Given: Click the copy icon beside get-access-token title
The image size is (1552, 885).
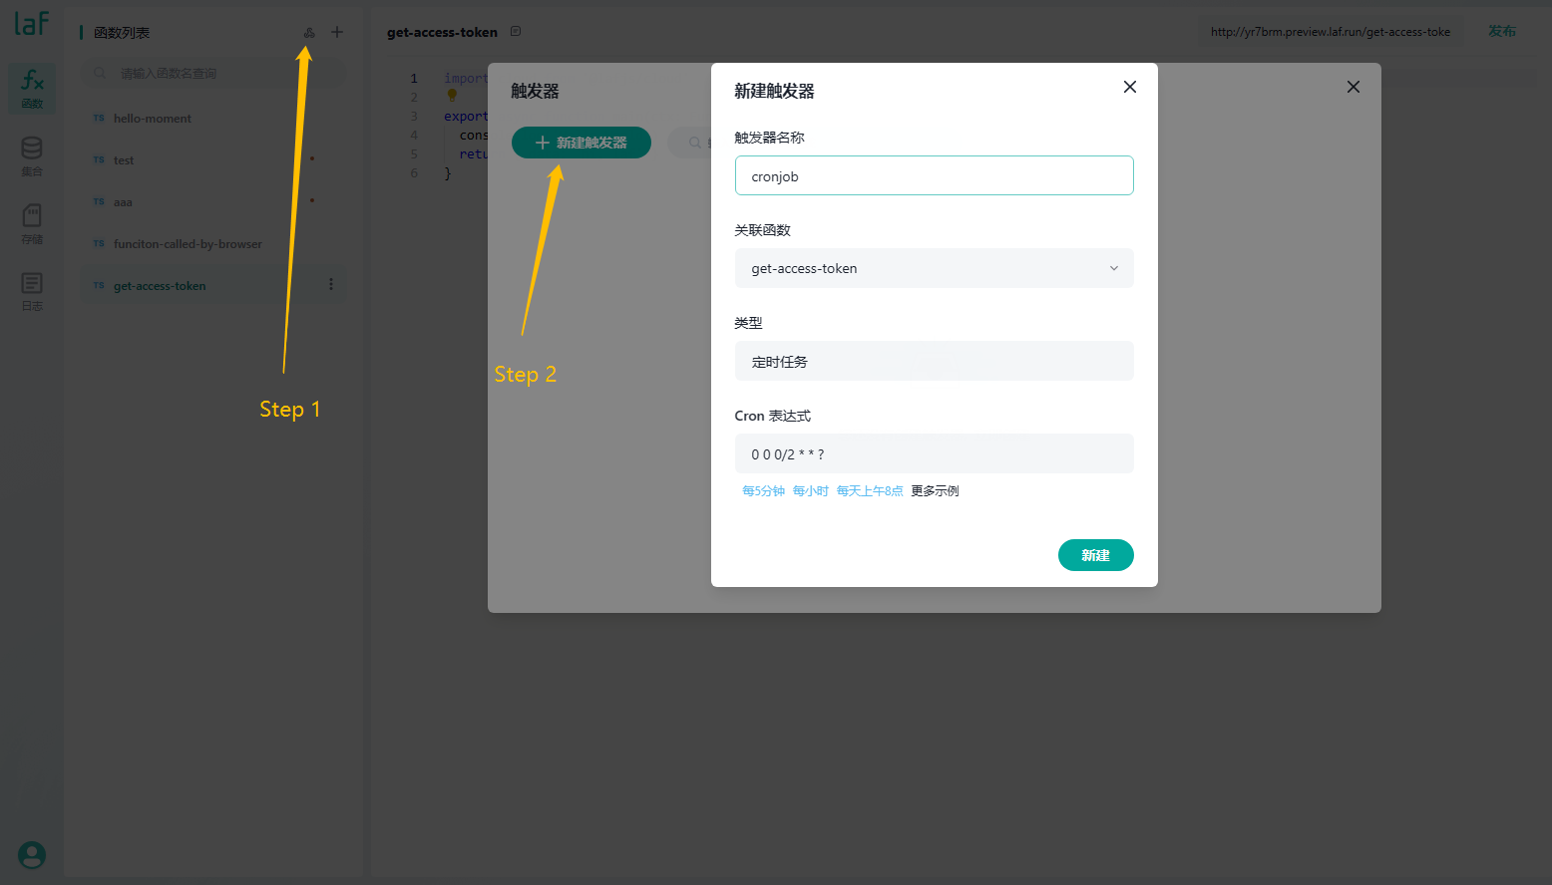Looking at the screenshot, I should 516,32.
